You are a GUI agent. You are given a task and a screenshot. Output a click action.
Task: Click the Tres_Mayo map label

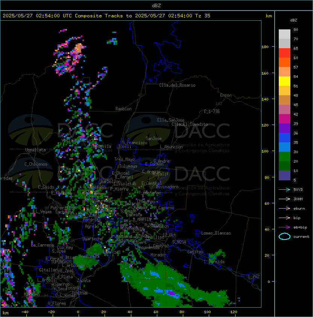[124, 159]
